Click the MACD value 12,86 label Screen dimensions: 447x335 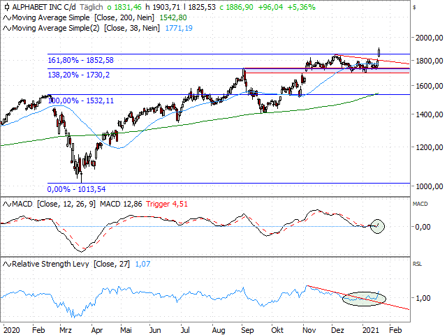[x=121, y=204]
